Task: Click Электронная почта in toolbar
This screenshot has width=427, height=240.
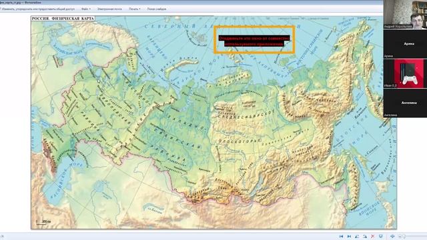Action: coord(109,9)
